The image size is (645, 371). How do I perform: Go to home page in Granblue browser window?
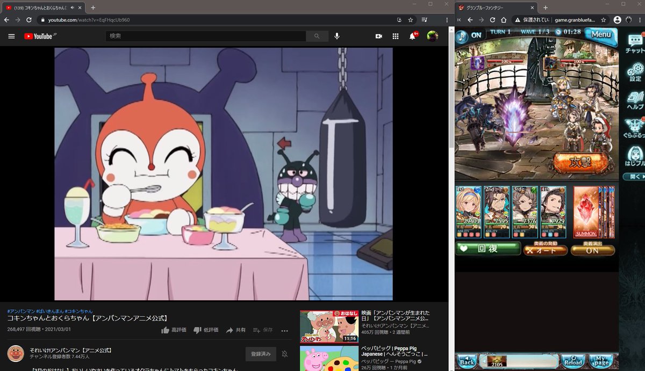[x=504, y=20]
